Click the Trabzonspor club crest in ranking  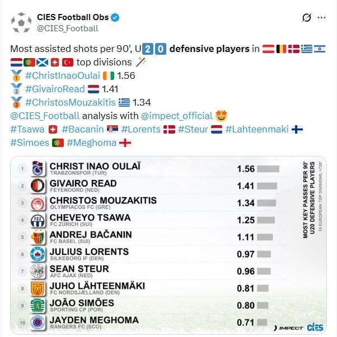(38, 169)
